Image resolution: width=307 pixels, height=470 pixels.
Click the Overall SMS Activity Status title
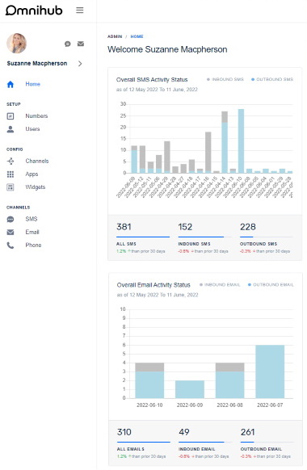[x=152, y=80]
